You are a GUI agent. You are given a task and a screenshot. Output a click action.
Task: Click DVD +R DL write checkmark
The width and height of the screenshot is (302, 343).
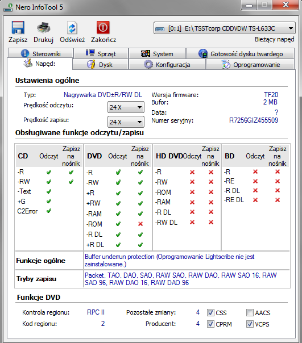pos(140,244)
